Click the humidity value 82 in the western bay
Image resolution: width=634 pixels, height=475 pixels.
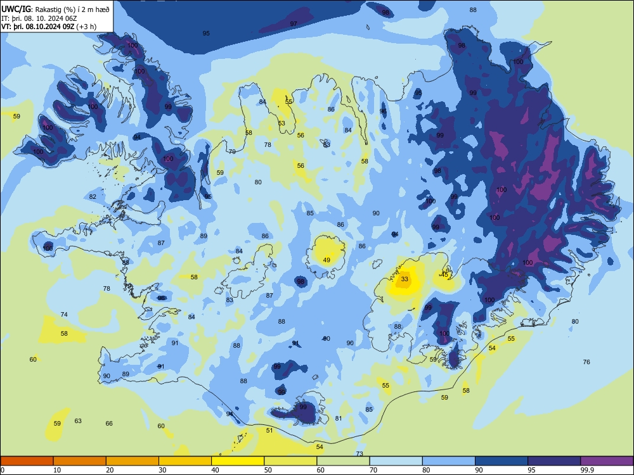tap(93, 197)
